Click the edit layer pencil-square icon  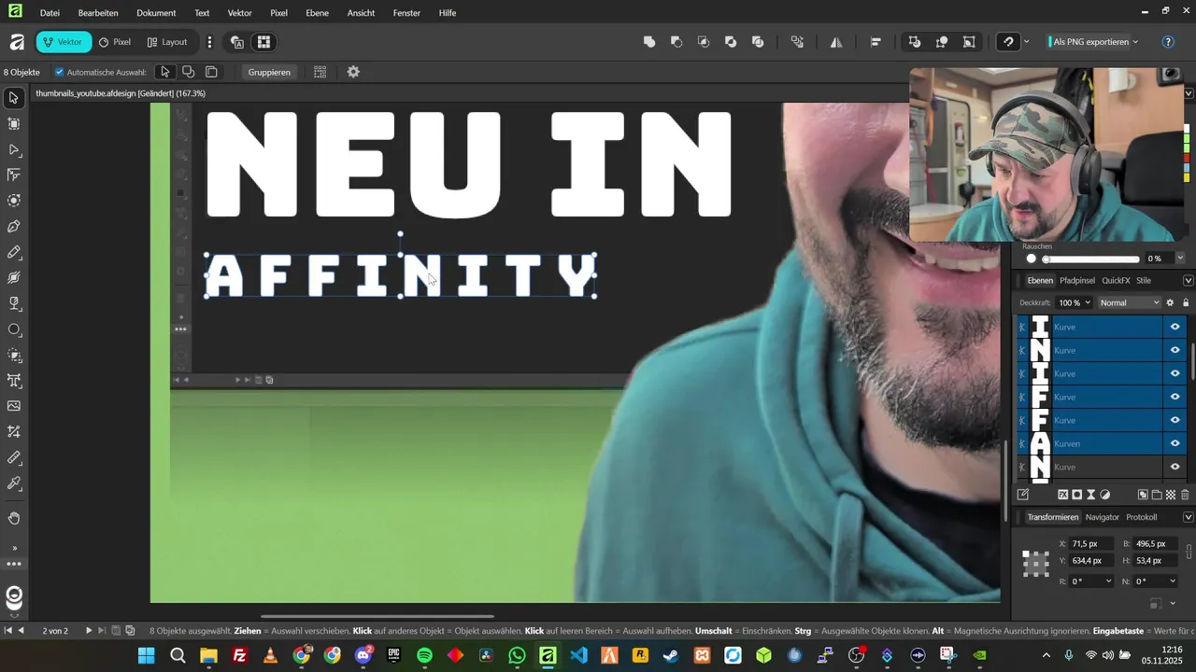pos(1023,495)
